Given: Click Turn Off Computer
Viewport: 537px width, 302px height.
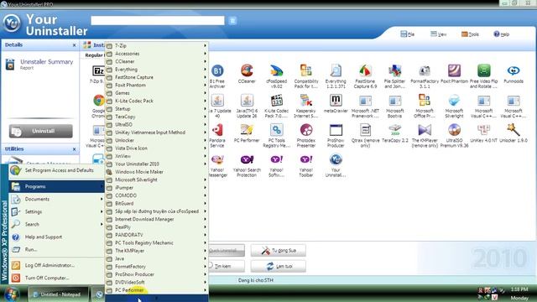Looking at the screenshot, I should click(x=56, y=278).
